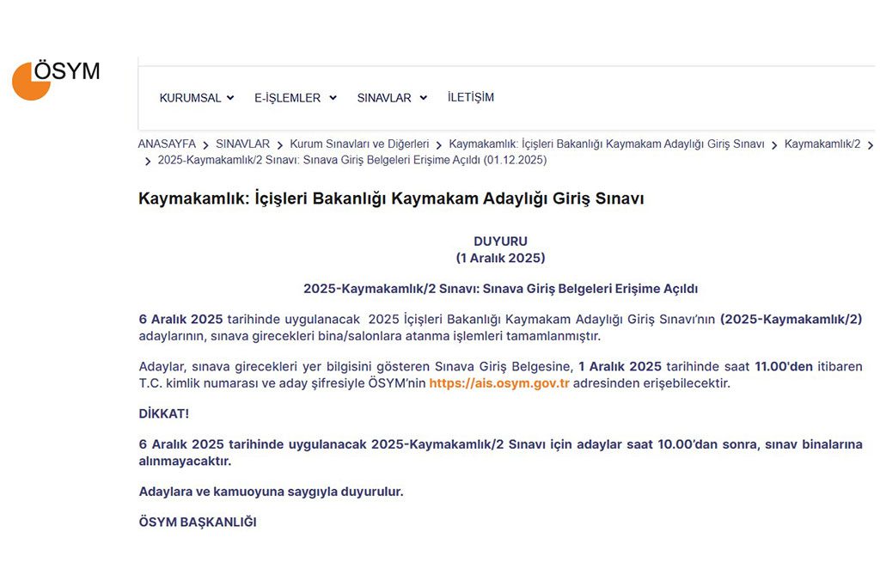Open the KURUMSAL menu label
This screenshot has width=880, height=587.
[x=190, y=98]
